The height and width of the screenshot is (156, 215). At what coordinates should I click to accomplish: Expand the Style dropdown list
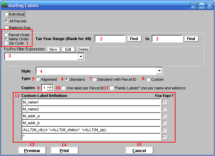[x=159, y=71]
